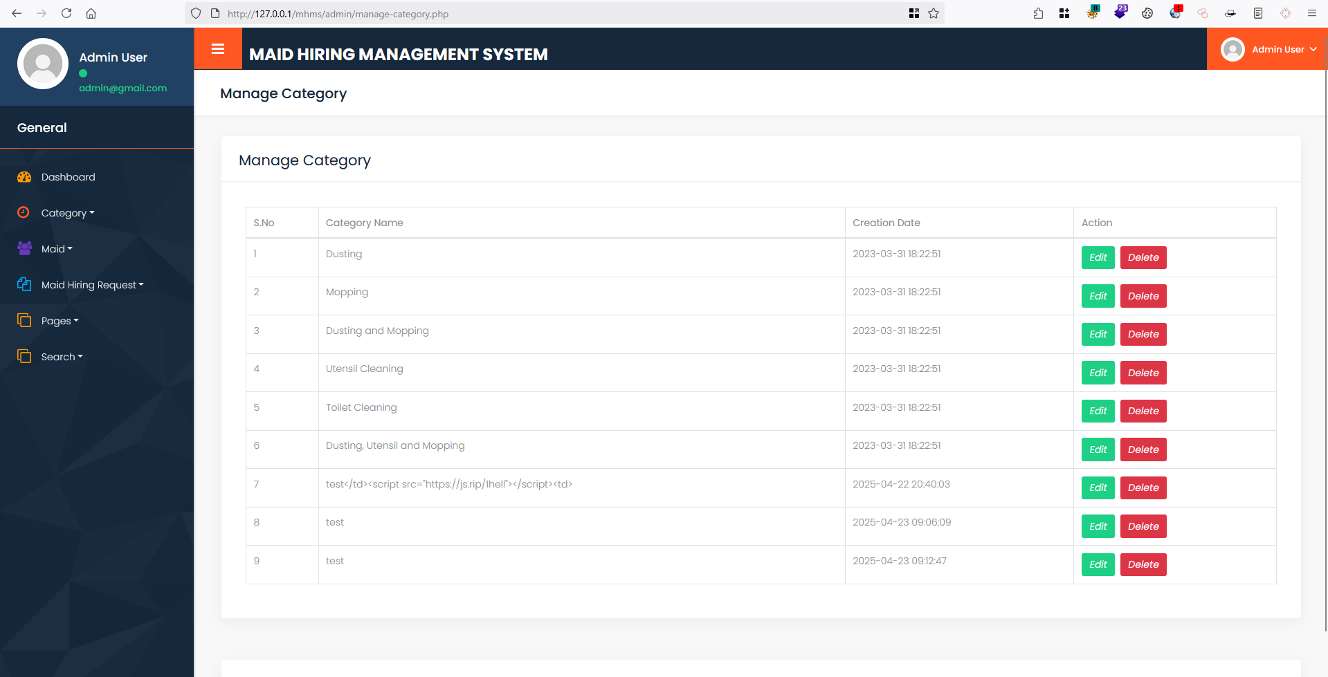Edit the test category in row 9
Image resolution: width=1328 pixels, height=677 pixels.
click(x=1098, y=564)
